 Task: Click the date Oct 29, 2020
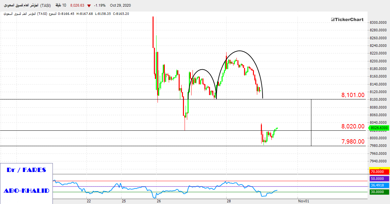pyautogui.click(x=121, y=6)
